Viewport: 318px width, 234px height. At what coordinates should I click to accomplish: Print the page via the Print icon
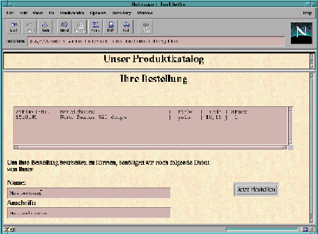(x=111, y=27)
